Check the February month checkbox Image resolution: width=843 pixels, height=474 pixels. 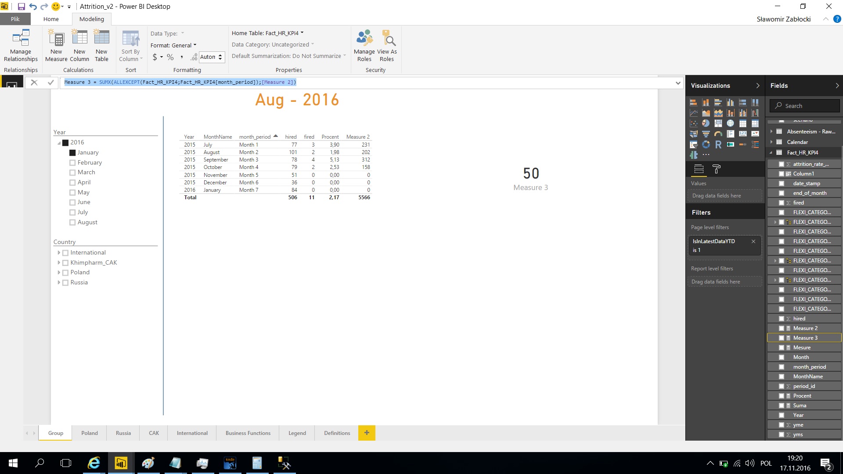pos(72,162)
